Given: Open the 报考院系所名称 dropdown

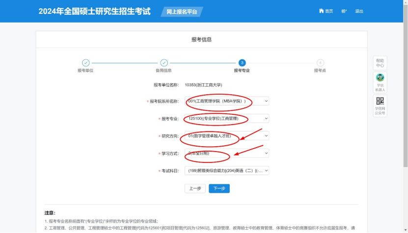Looking at the screenshot, I should click(x=227, y=101).
